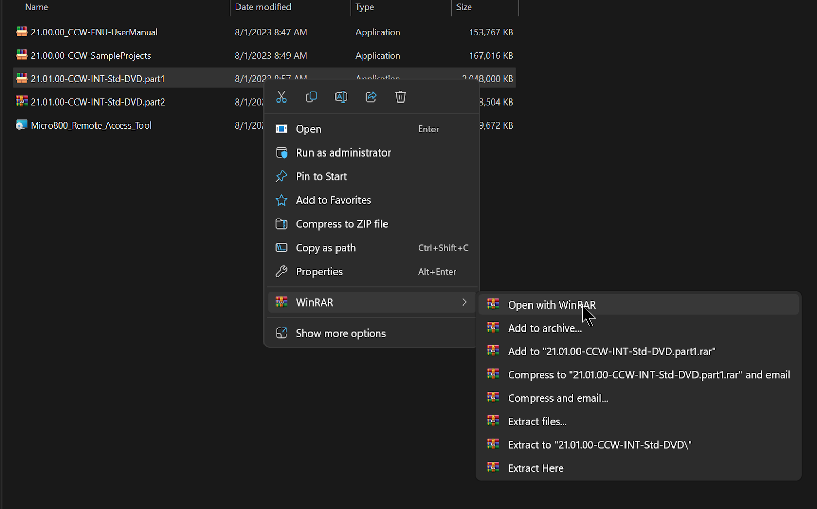This screenshot has height=509, width=817.
Task: Click the WinRAR icon beside Extract Here
Action: (x=493, y=467)
